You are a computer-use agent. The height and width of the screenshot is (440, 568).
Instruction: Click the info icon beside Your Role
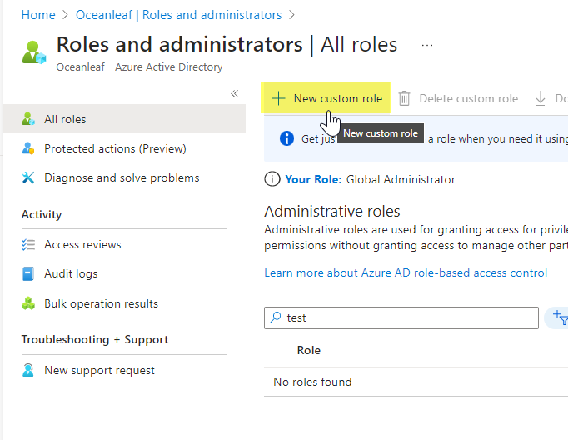tap(272, 178)
